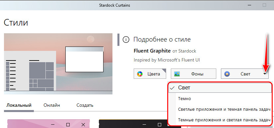Choose Темно mode from the list
The height and width of the screenshot is (128, 274).
(x=220, y=99)
